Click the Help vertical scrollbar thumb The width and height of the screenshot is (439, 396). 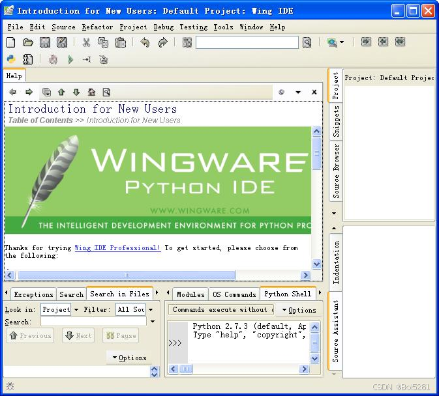316,154
